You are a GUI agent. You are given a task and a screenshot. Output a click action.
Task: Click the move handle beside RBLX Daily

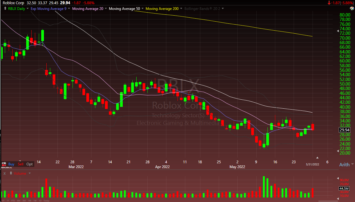click(x=5, y=9)
